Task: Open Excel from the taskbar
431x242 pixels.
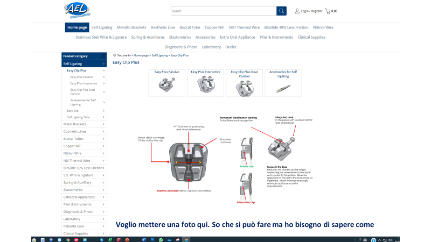Action: point(110,240)
